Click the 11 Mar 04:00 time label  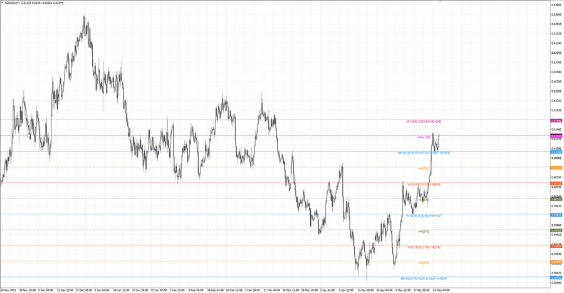[x=271, y=290]
